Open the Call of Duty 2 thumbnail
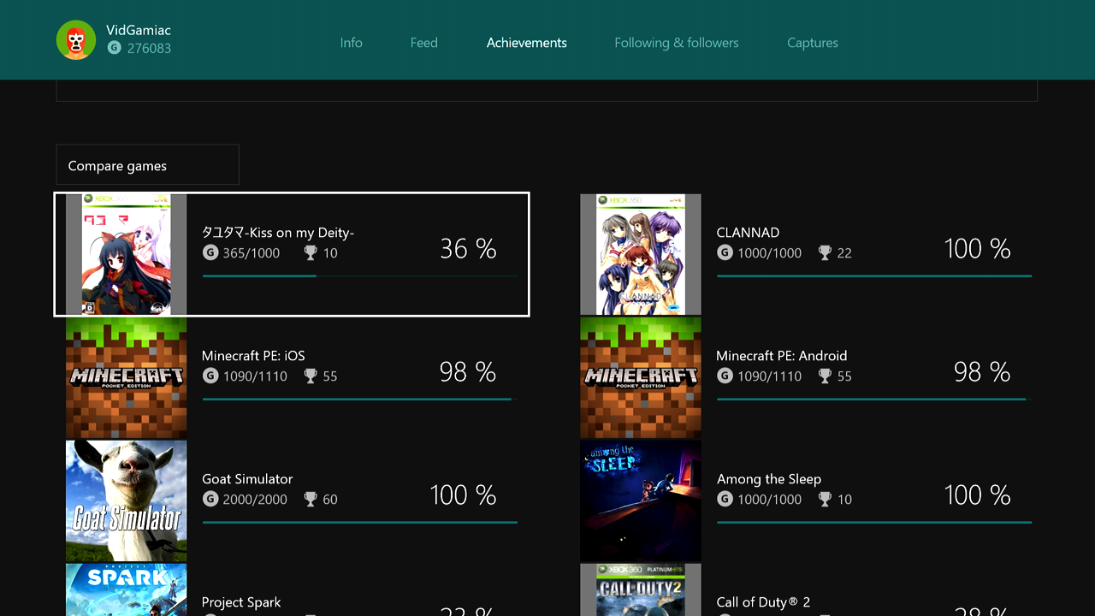This screenshot has height=616, width=1095. click(x=641, y=589)
